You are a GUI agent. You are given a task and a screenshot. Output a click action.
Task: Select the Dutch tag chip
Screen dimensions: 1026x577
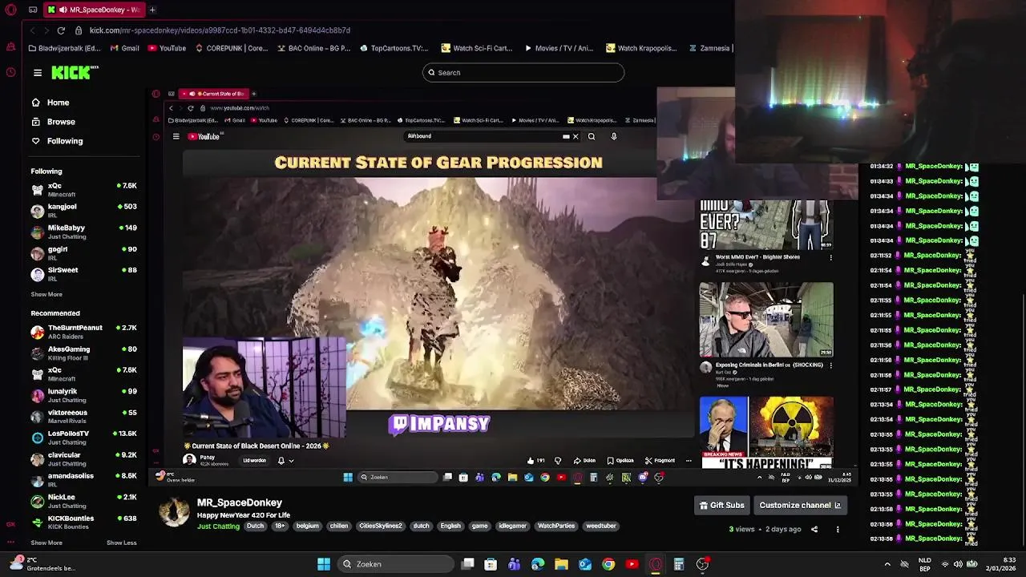pyautogui.click(x=255, y=527)
